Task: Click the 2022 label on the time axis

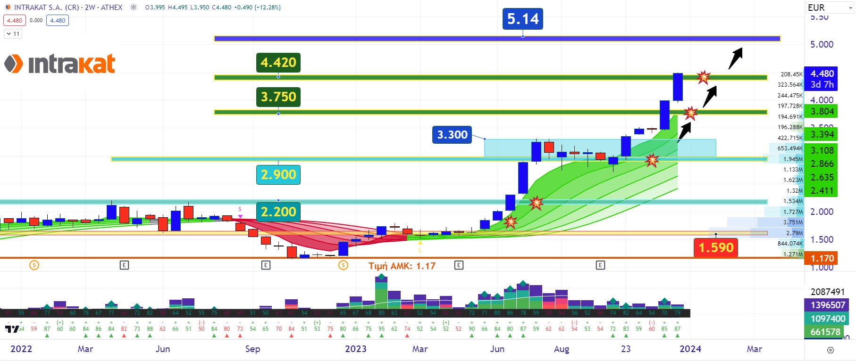Action: (x=21, y=349)
